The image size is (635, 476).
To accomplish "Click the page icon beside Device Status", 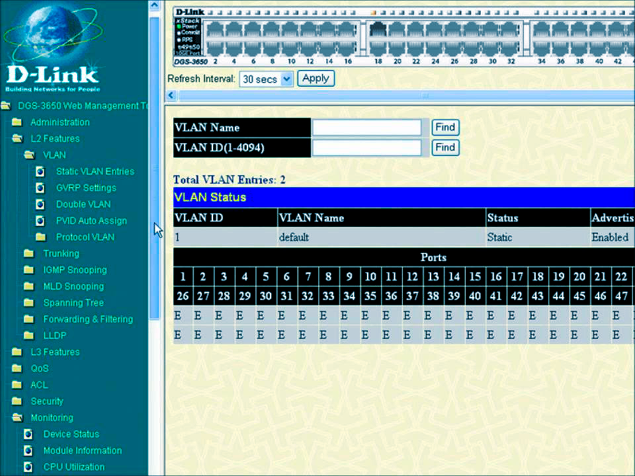I will (29, 434).
